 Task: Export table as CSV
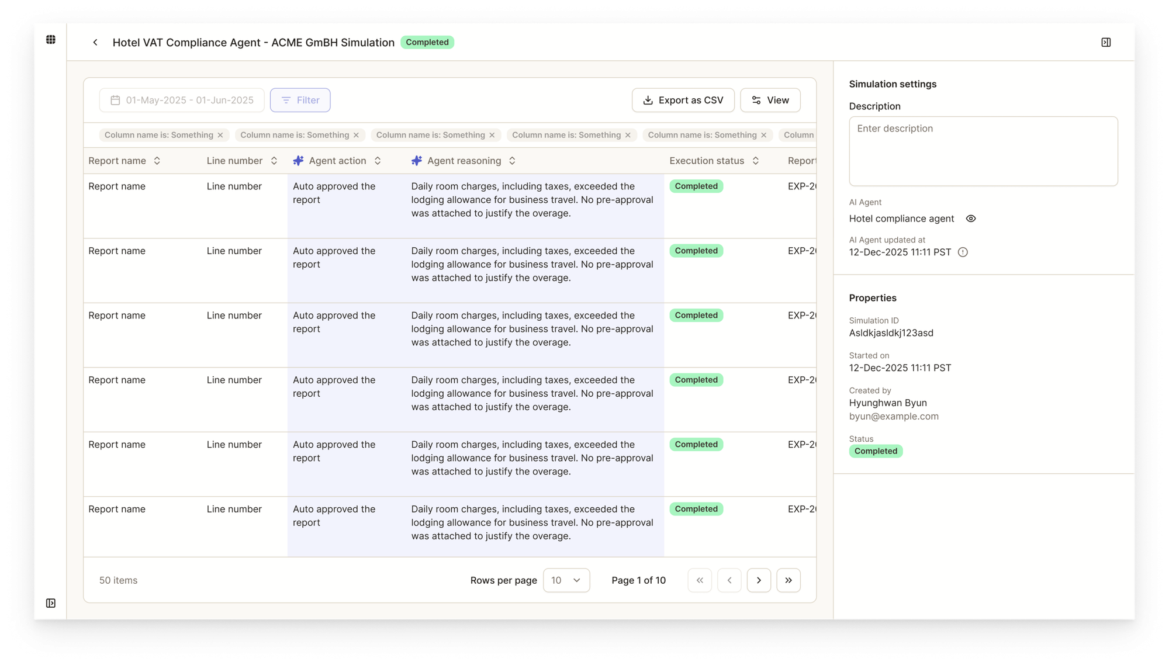(x=683, y=101)
